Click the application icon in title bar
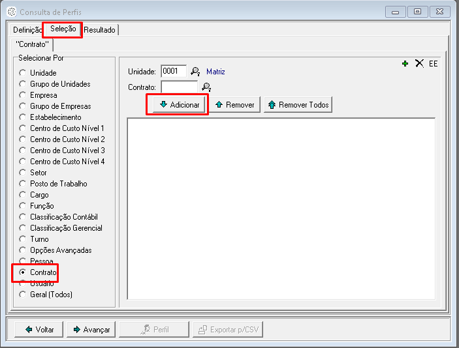Image resolution: width=459 pixels, height=348 pixels. 11,12
